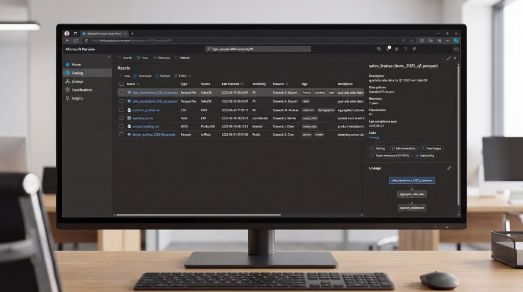Image resolution: width=523 pixels, height=292 pixels.
Task: Open help question mark in the header
Action: point(405,49)
